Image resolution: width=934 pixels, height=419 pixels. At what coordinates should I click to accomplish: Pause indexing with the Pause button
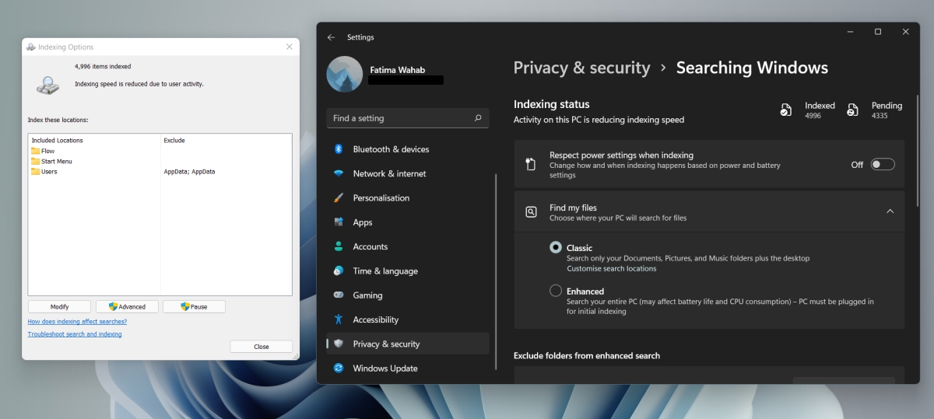click(x=194, y=307)
